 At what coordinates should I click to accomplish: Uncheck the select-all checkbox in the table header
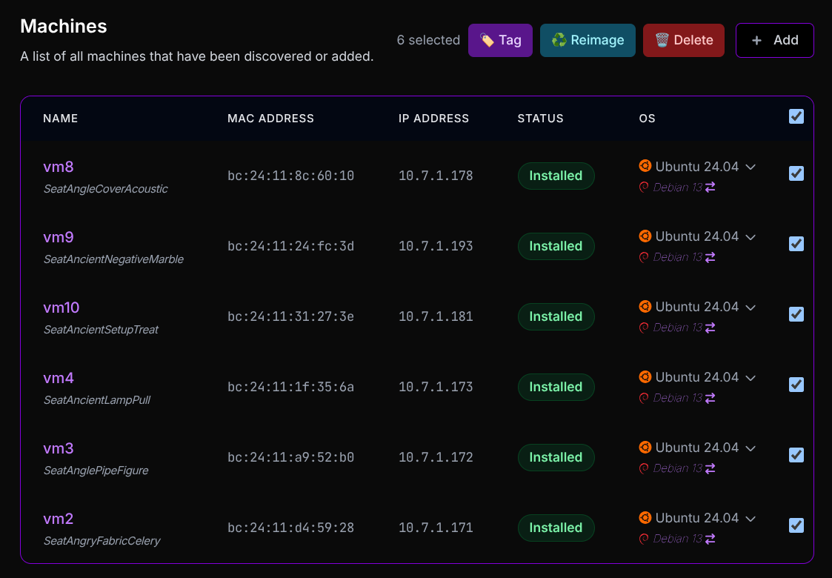coord(796,116)
